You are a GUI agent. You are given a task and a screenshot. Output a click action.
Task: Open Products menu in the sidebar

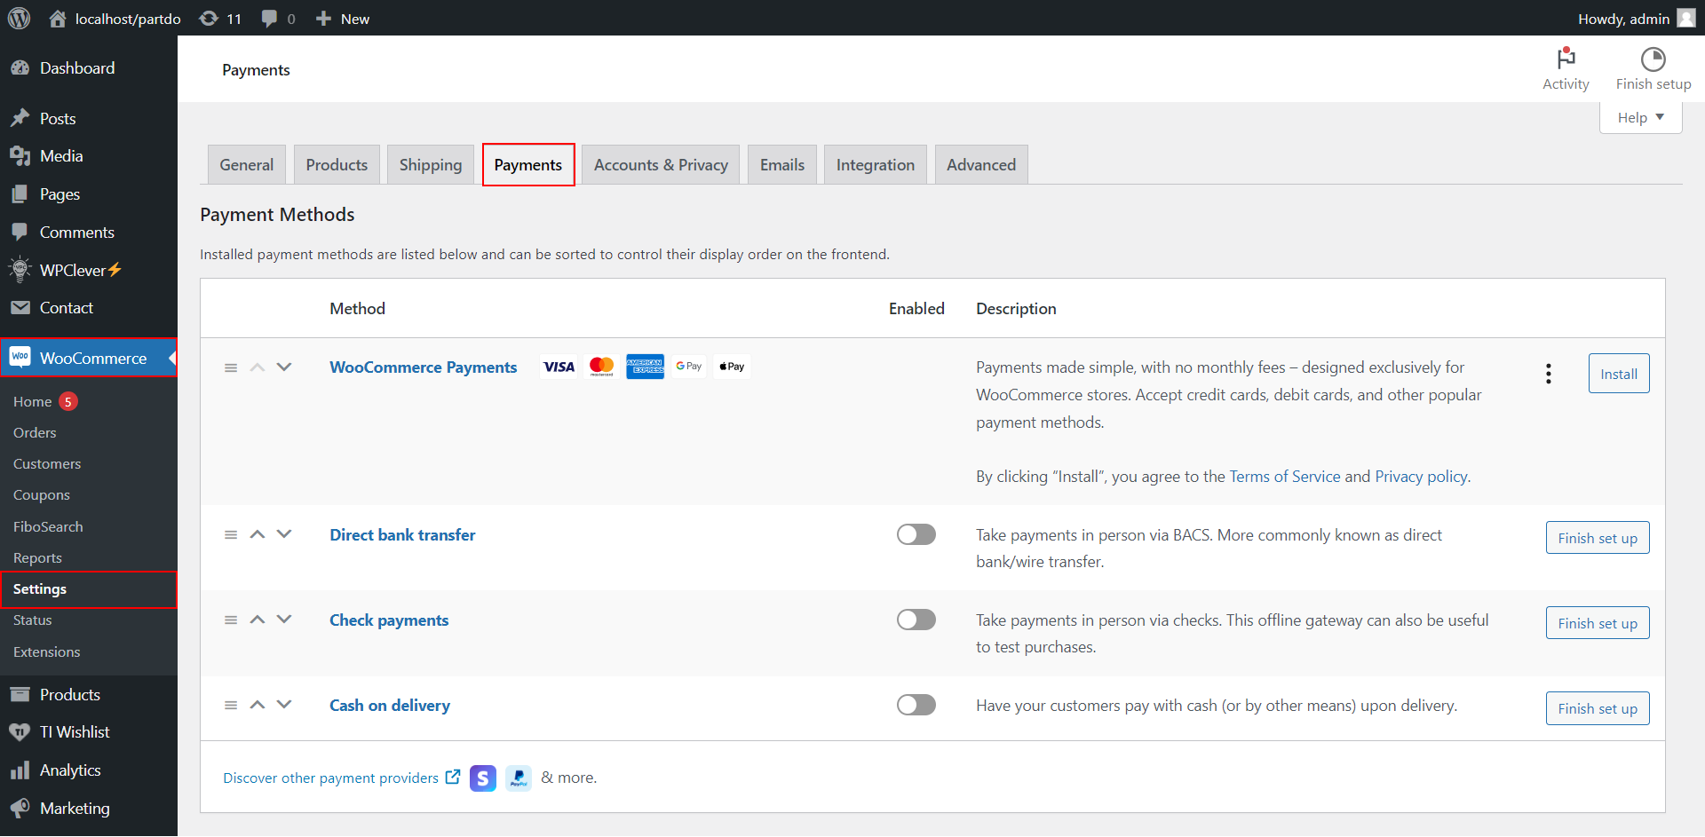coord(89,695)
